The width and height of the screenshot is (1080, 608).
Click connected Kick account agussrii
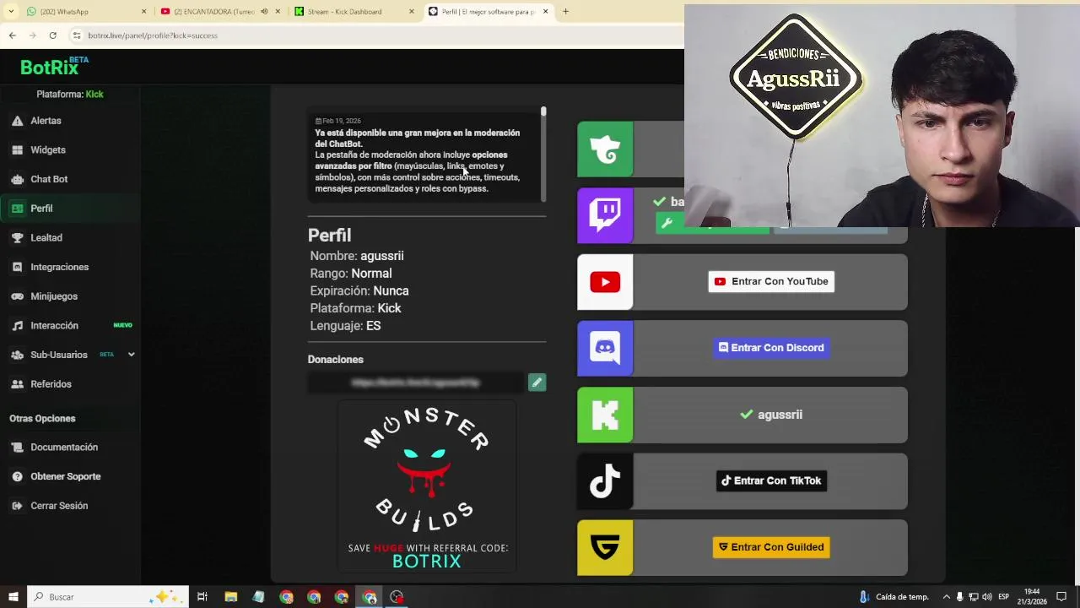coord(770,415)
